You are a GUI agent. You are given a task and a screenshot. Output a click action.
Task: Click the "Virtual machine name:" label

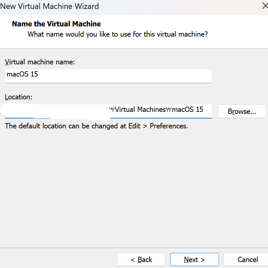40,62
